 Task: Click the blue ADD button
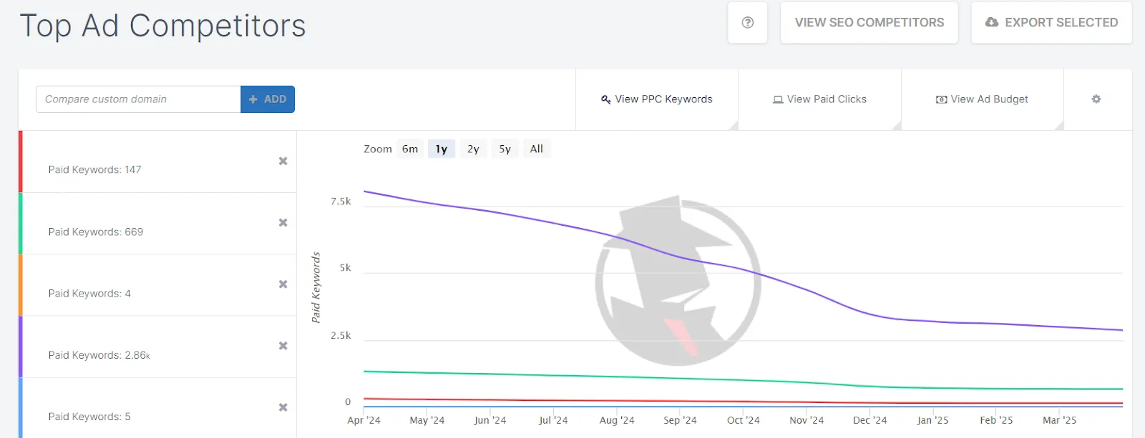268,99
